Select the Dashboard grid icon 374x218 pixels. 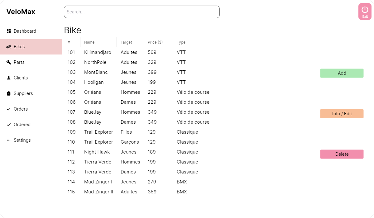pyautogui.click(x=8, y=31)
